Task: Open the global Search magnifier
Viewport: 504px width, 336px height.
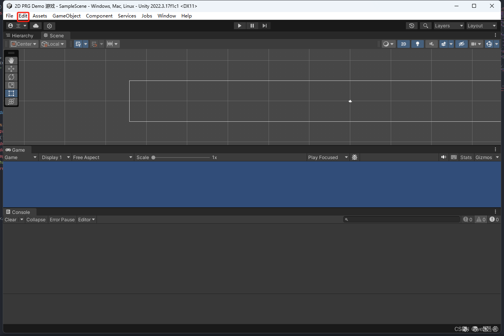Action: 426,26
